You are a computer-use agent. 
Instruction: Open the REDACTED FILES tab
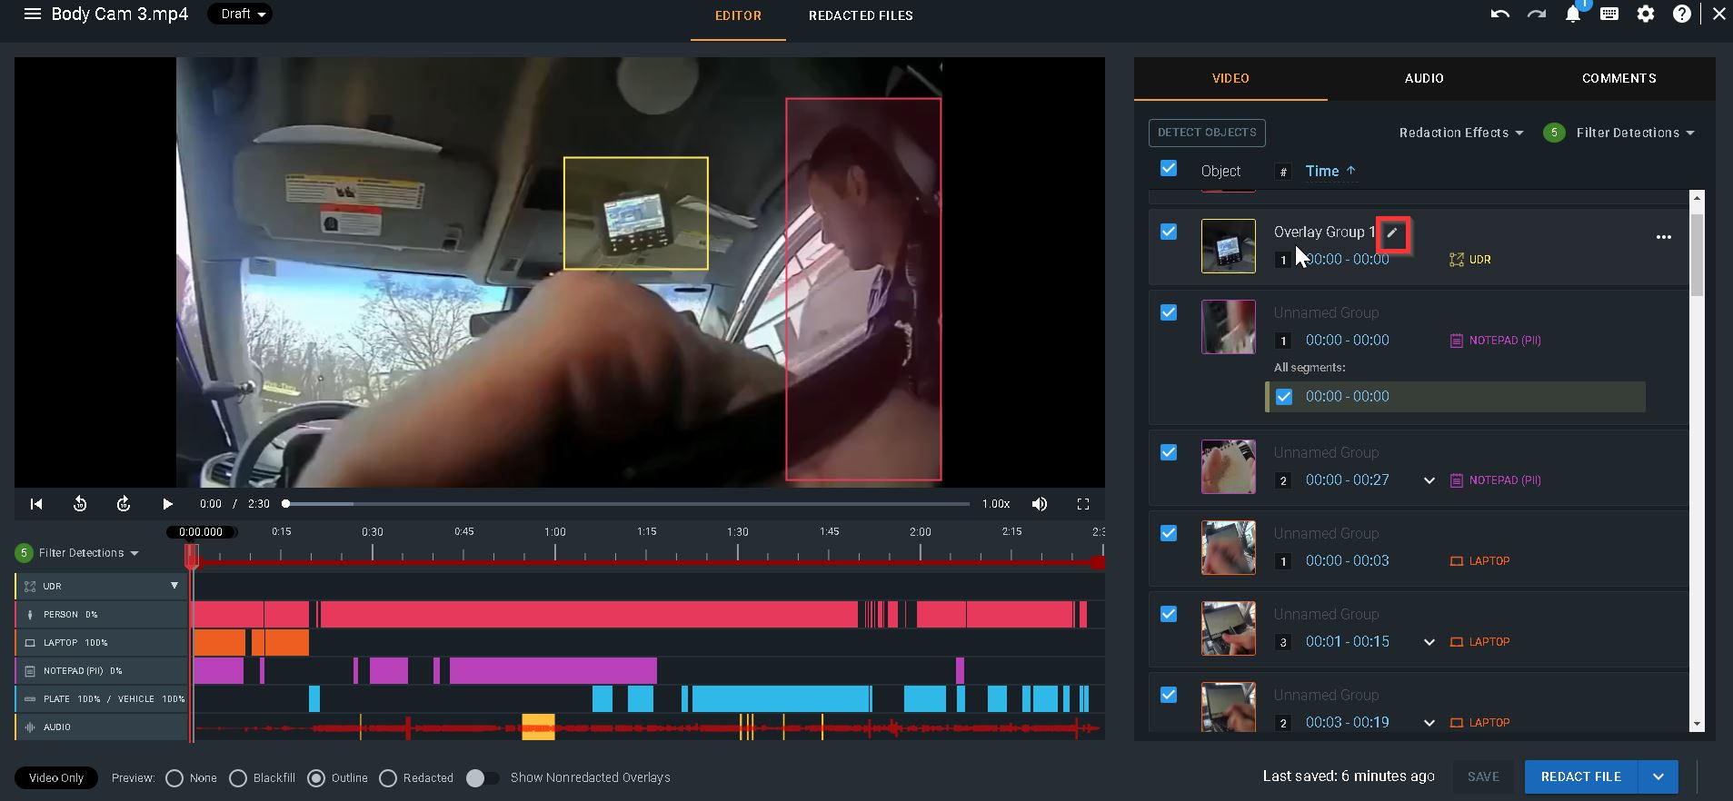[860, 15]
